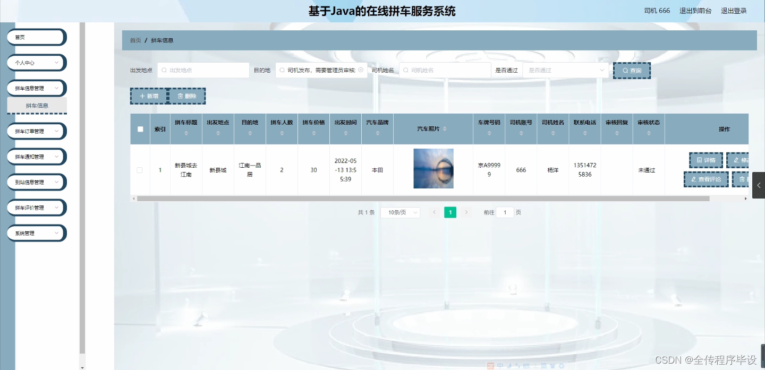Select page 1 in pagination
Screen dimensions: 765x370
[450, 212]
